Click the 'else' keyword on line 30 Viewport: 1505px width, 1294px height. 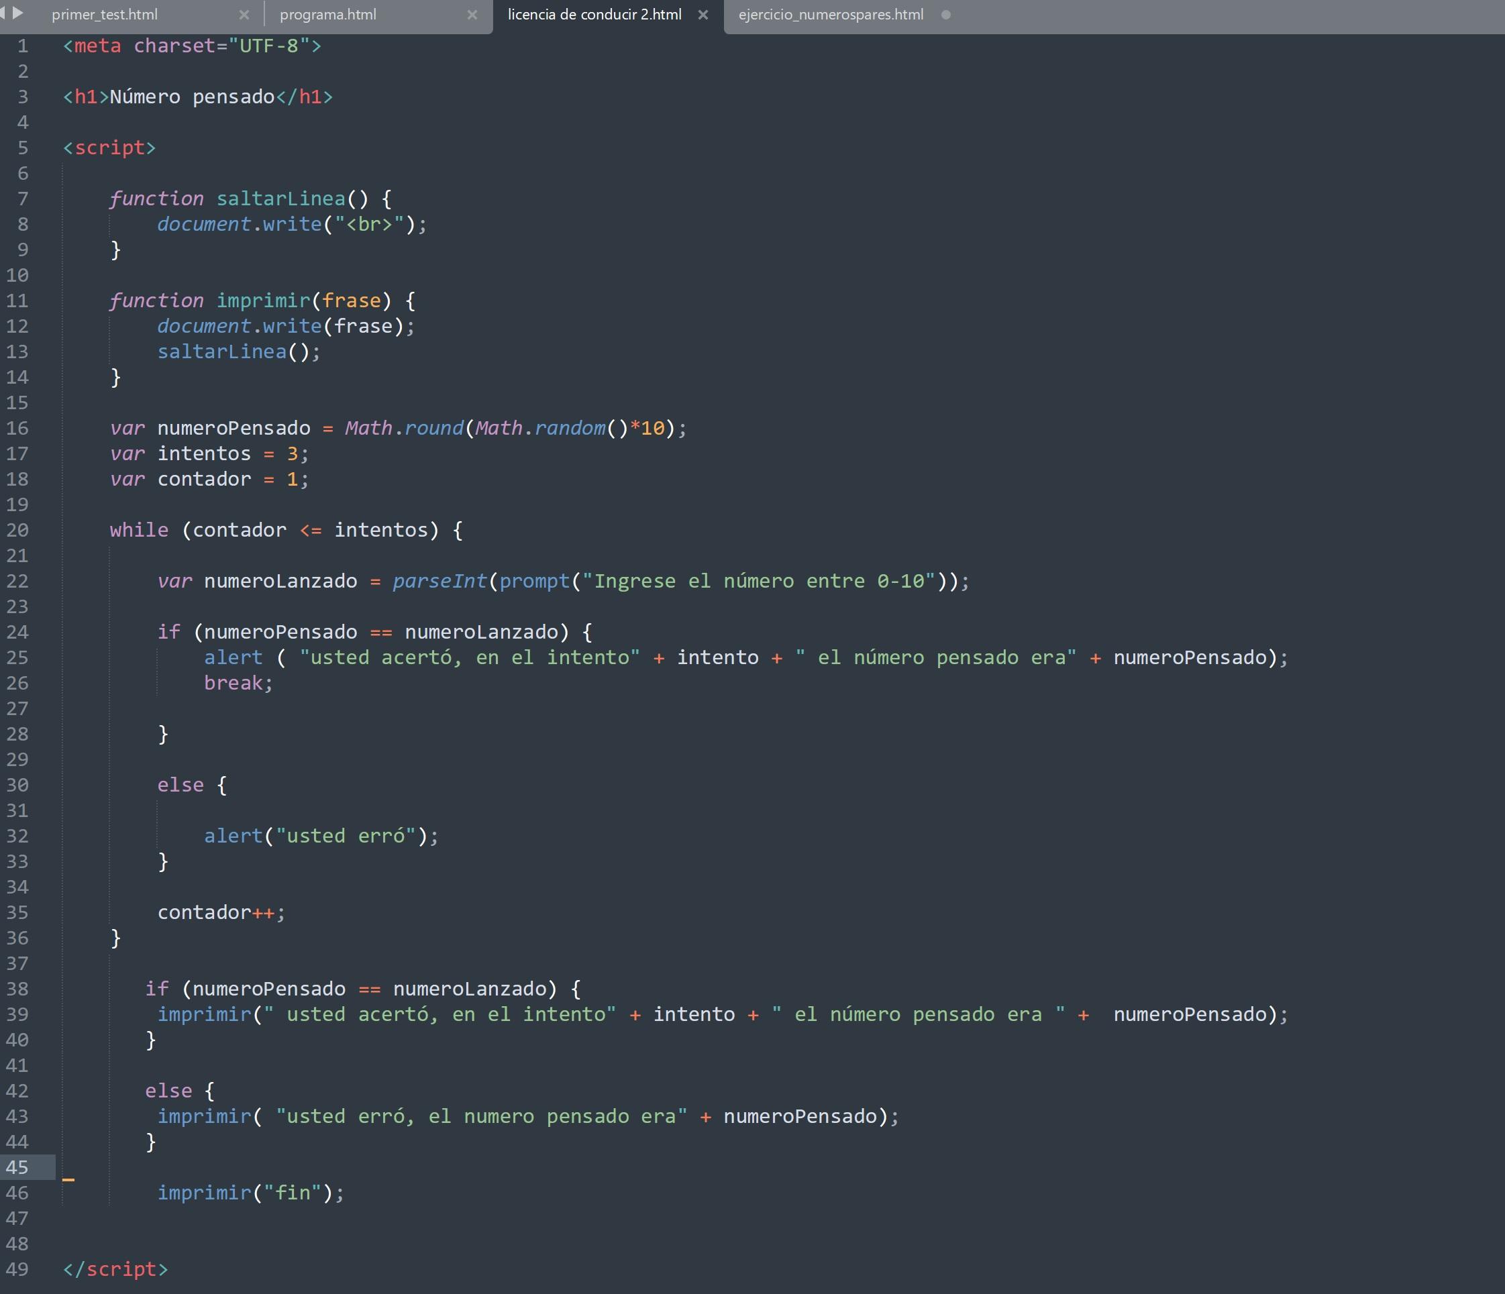(180, 784)
